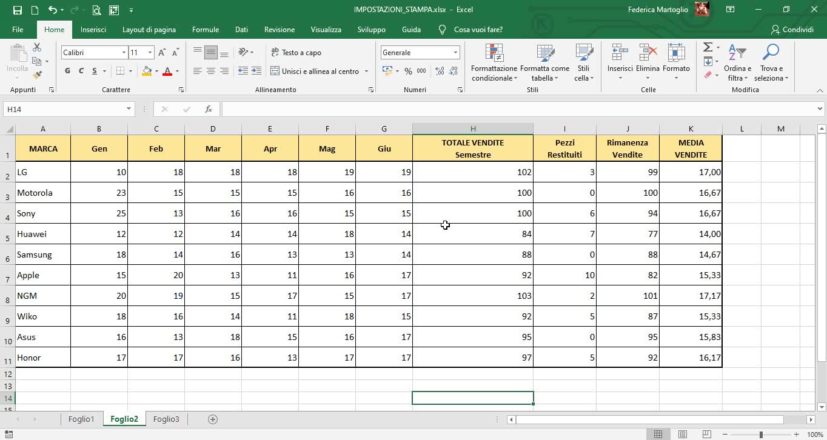The height and width of the screenshot is (440, 827).
Task: Toggle italic C formatting
Action: [81, 71]
